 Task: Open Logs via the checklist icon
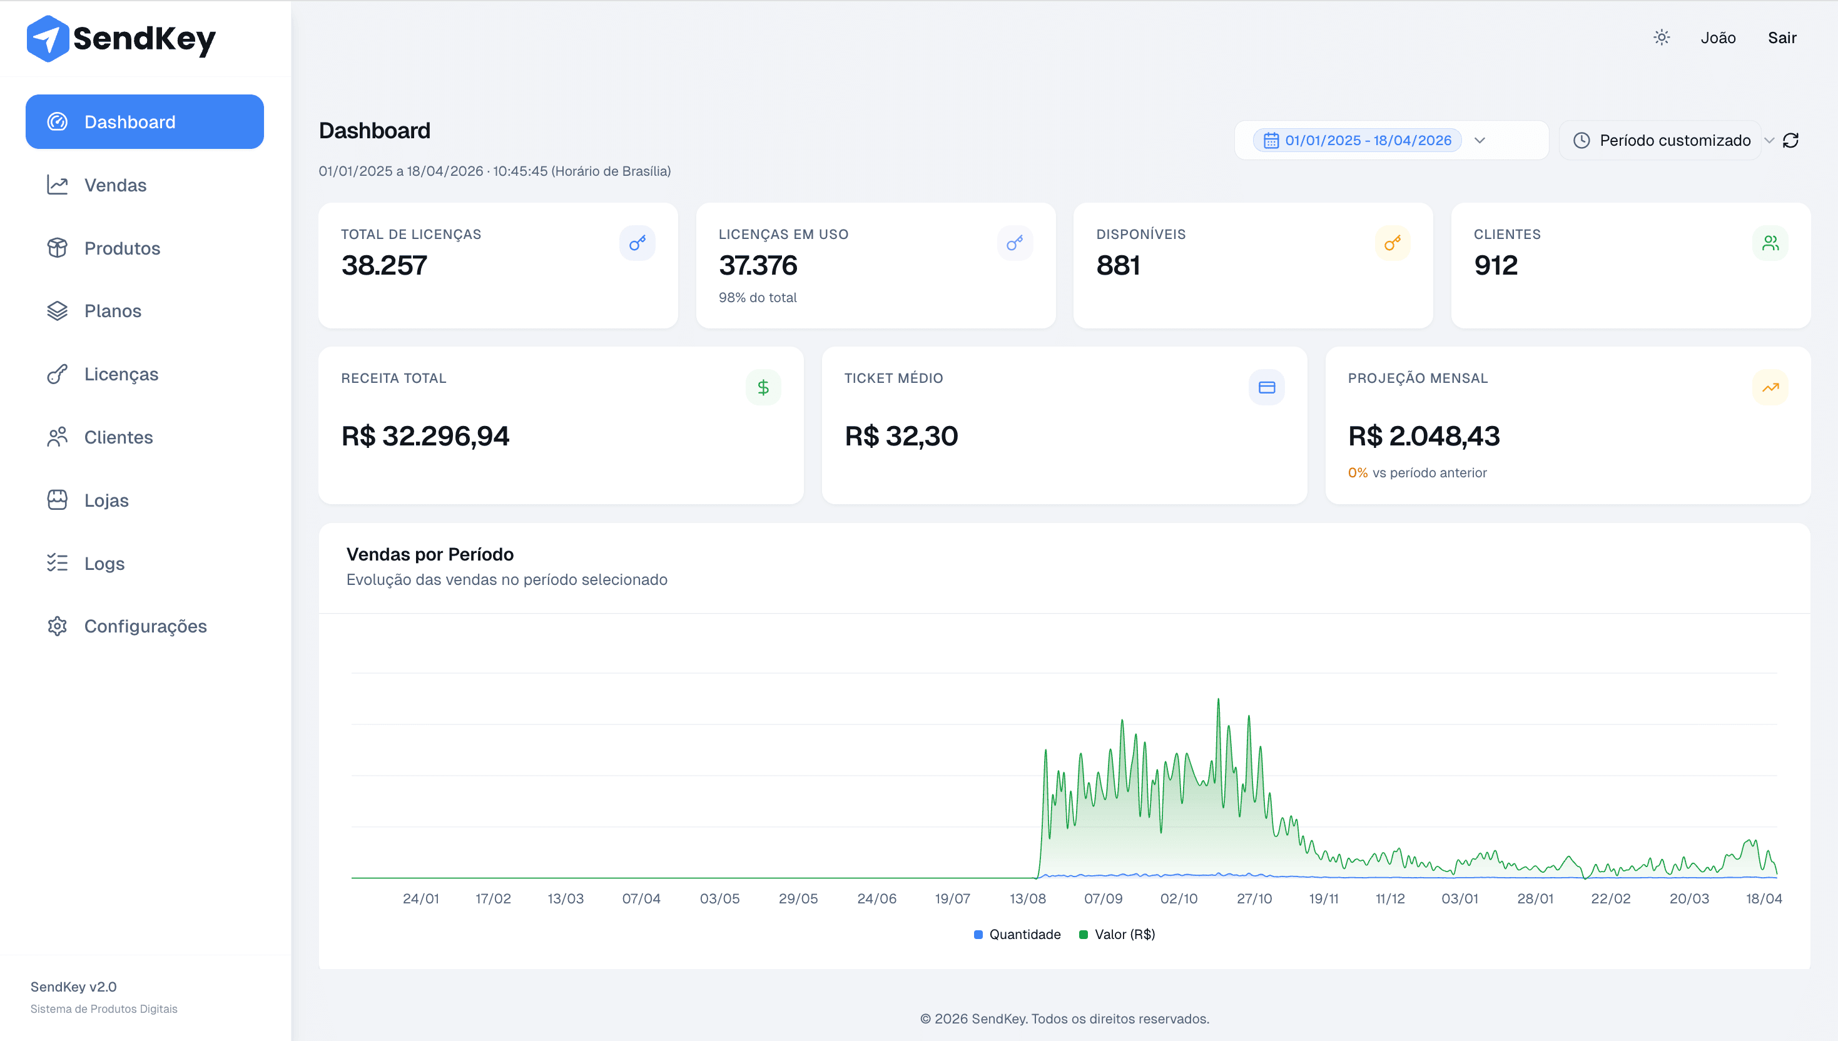click(x=57, y=562)
